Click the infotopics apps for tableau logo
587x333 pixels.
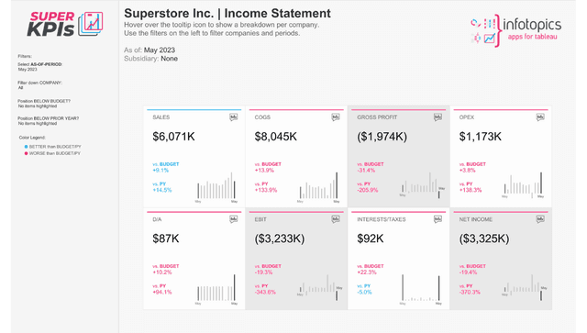[x=515, y=30]
